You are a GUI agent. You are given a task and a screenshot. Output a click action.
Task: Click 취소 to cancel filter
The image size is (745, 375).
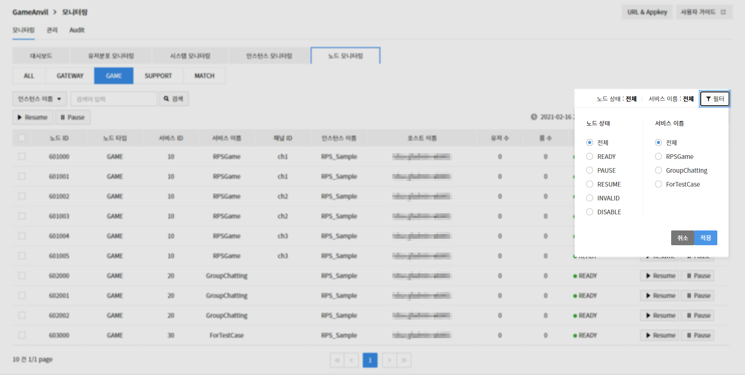[x=683, y=238]
